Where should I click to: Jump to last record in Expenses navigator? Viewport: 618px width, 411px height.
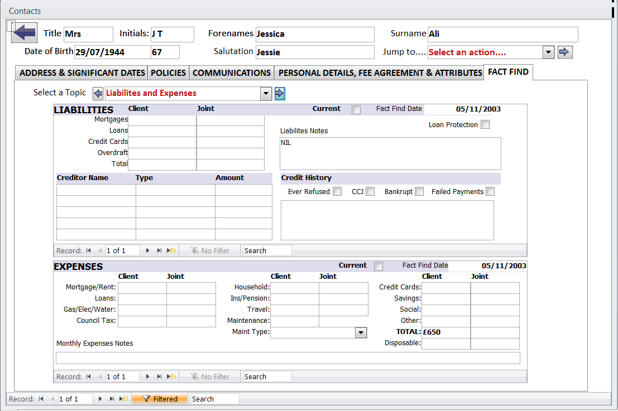(159, 376)
